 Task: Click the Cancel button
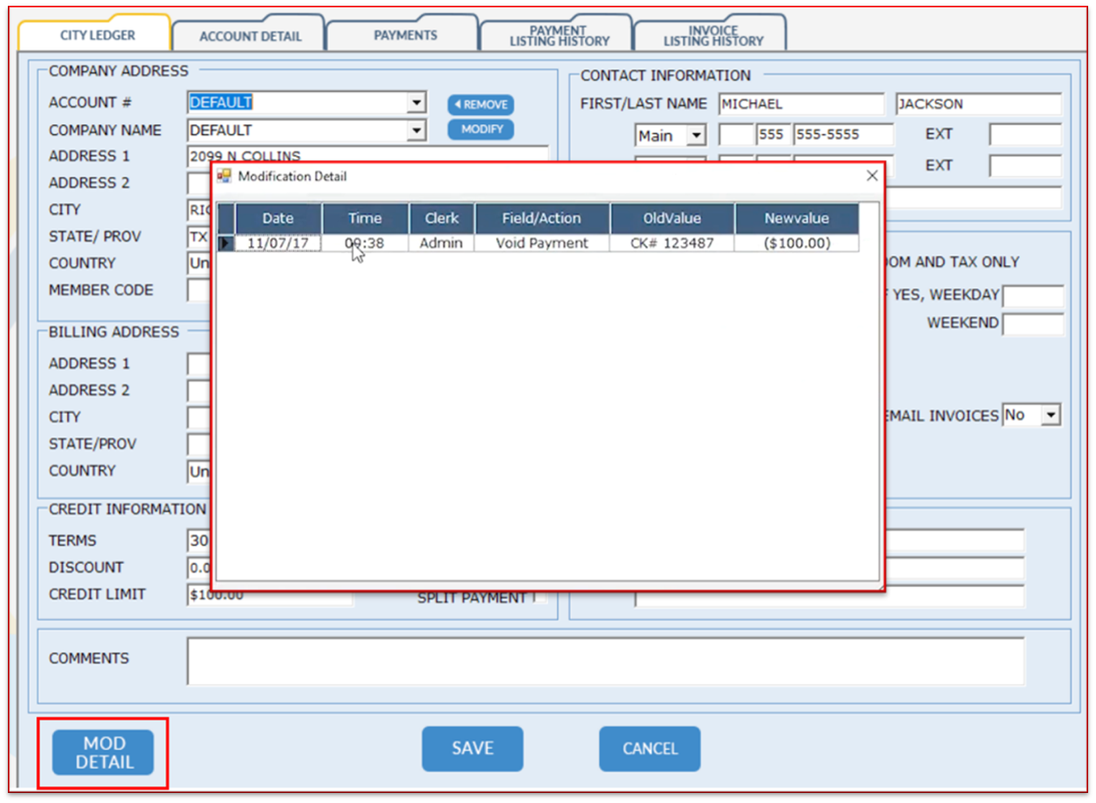[x=649, y=748]
